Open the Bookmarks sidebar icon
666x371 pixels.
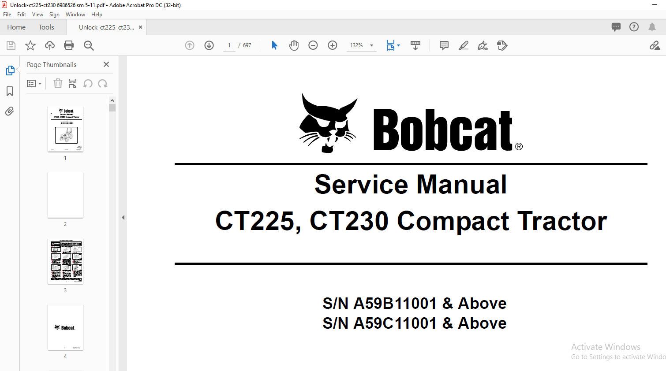10,91
